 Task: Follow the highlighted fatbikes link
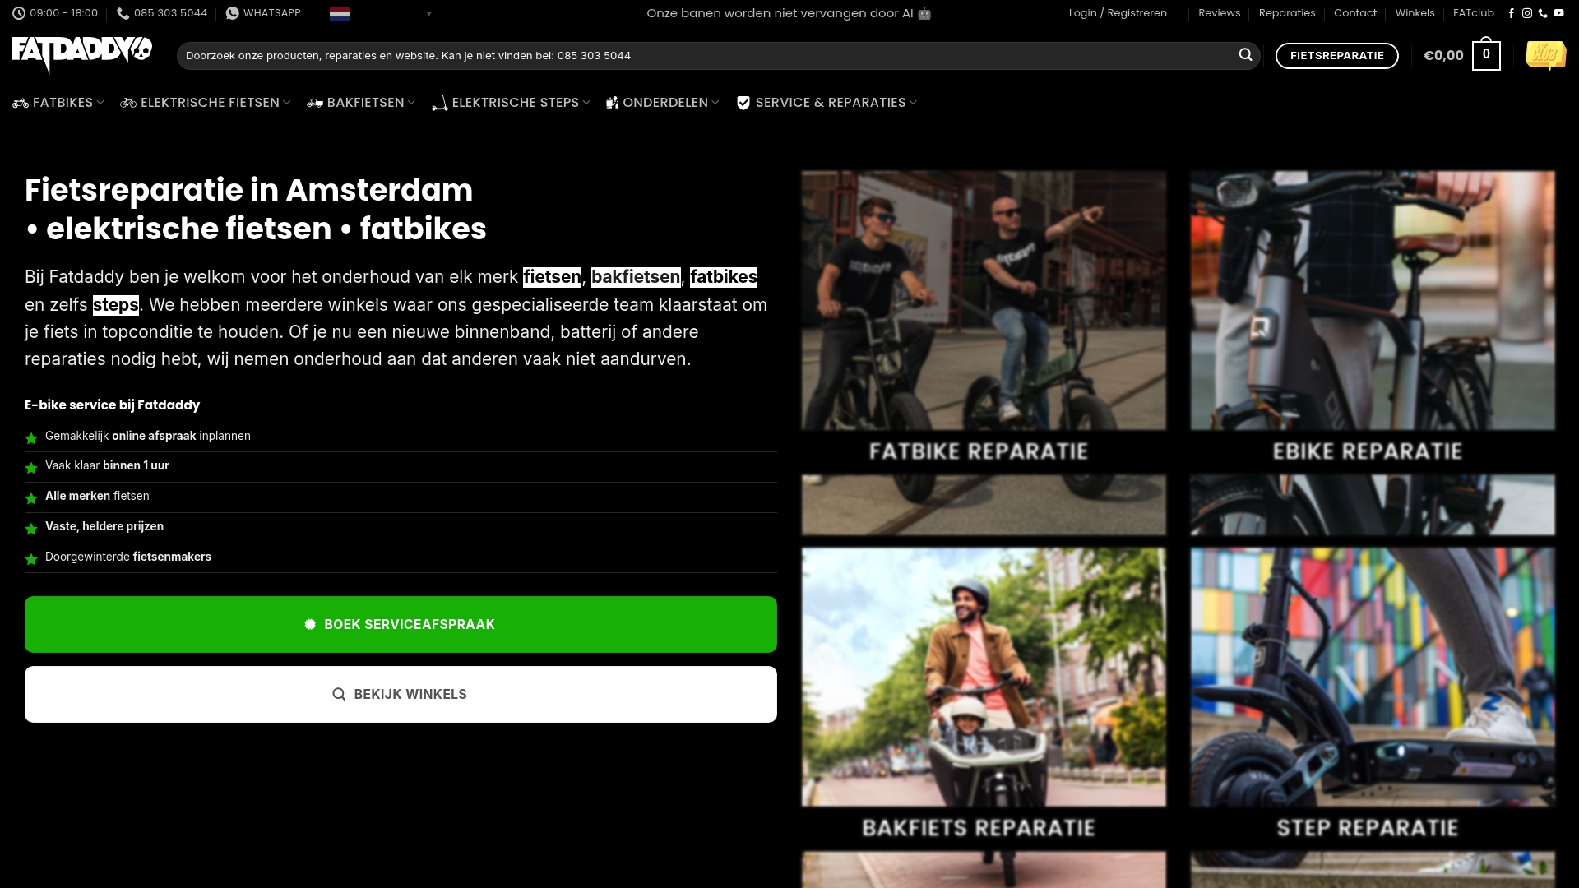724,277
